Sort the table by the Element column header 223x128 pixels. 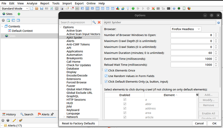point(170,95)
